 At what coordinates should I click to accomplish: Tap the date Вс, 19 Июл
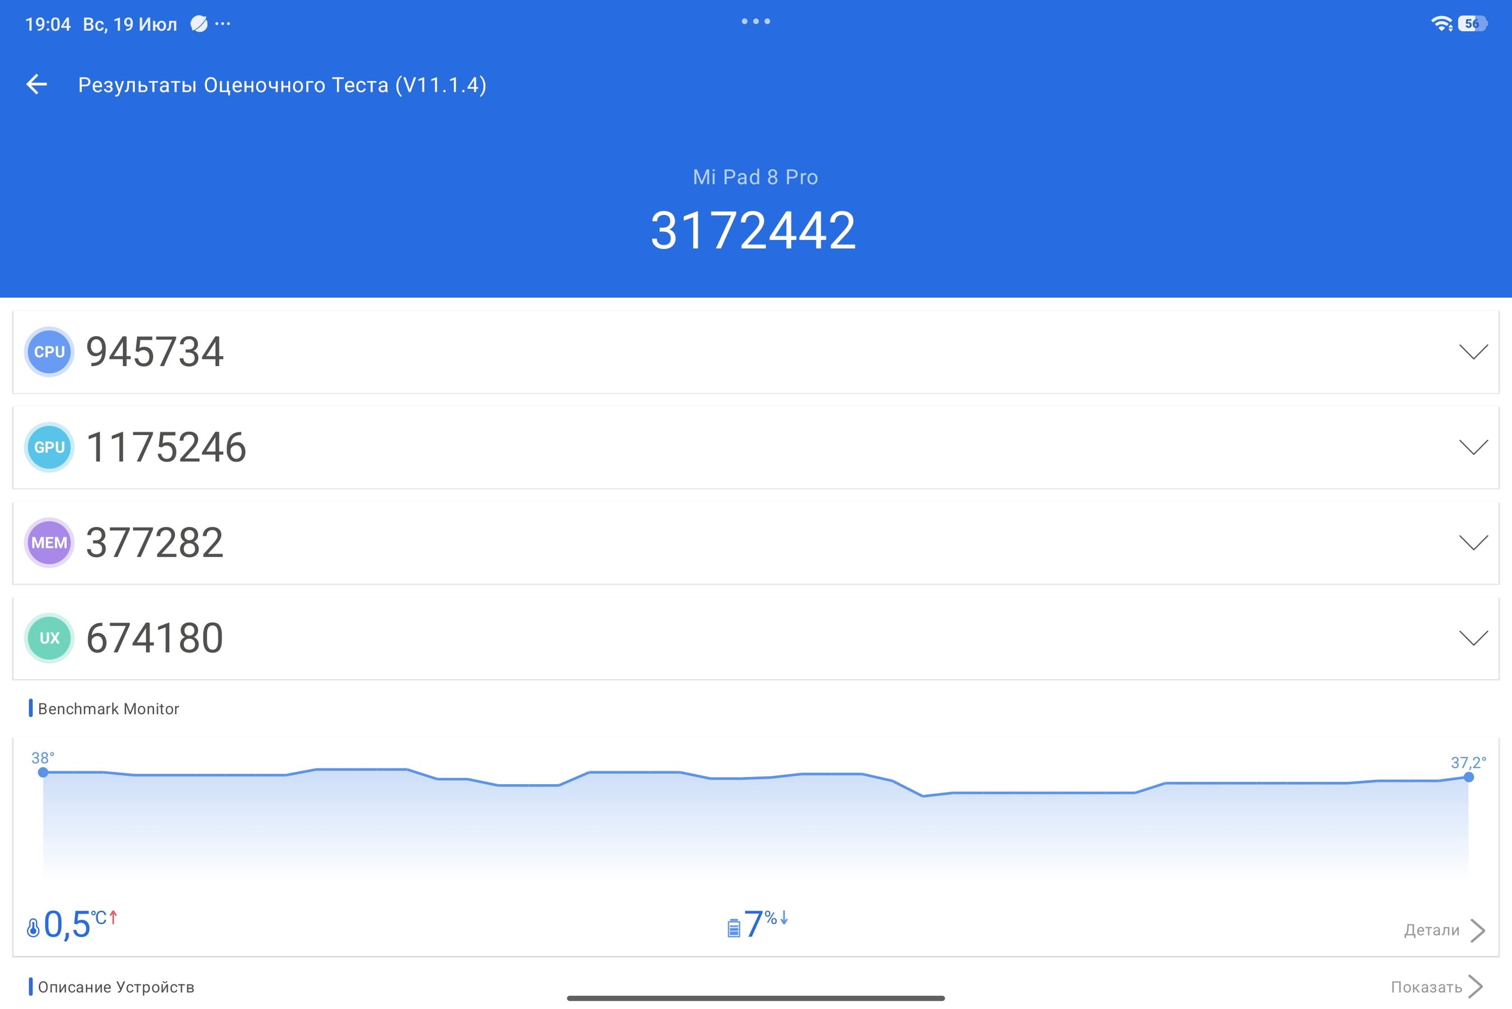pos(130,25)
